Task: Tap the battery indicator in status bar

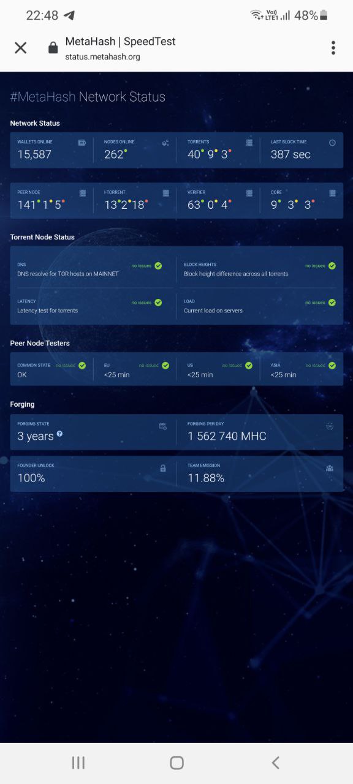Action: click(x=324, y=16)
